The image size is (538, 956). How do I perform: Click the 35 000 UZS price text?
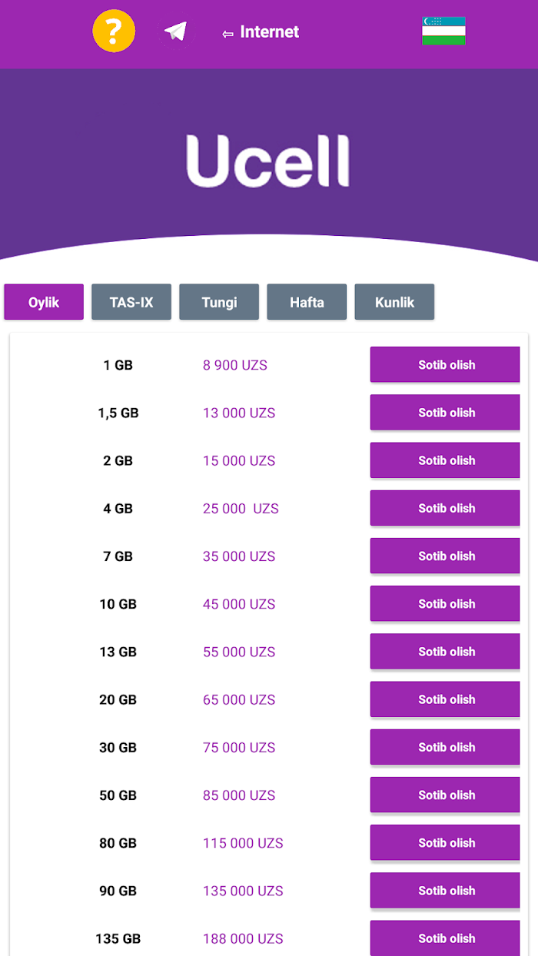239,556
